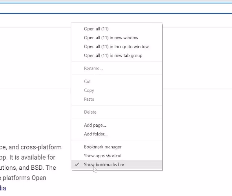This screenshot has width=232, height=196.
Task: Toggle Show apps shortcut option
Action: pyautogui.click(x=117, y=156)
